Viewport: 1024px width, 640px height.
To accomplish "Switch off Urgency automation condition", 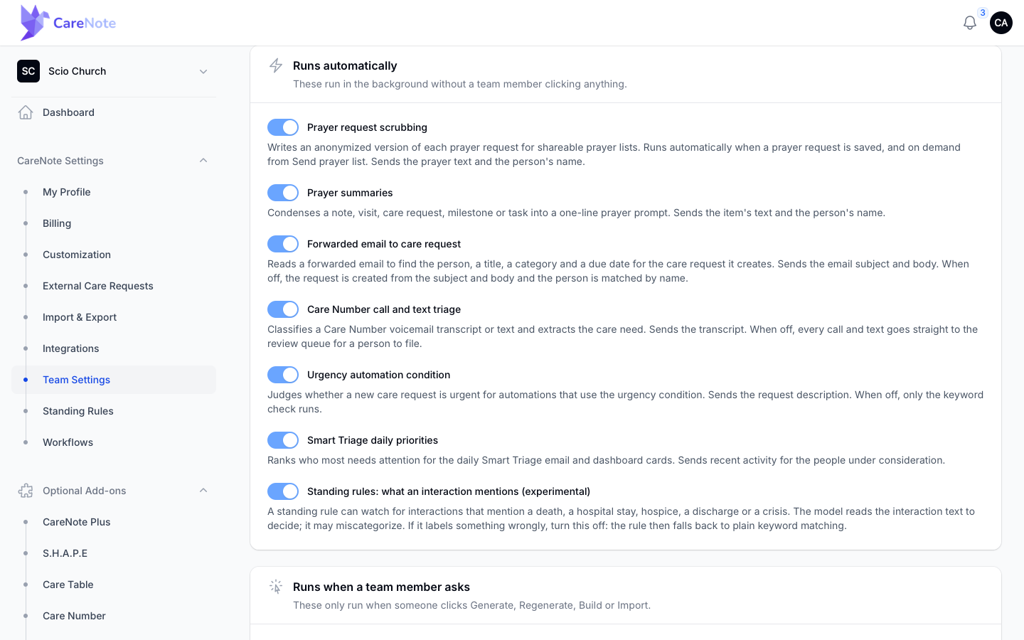I will [283, 375].
